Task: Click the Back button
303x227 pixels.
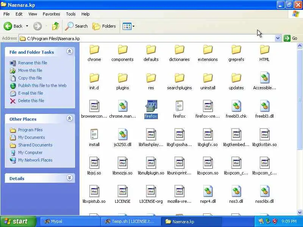Action: point(13,26)
